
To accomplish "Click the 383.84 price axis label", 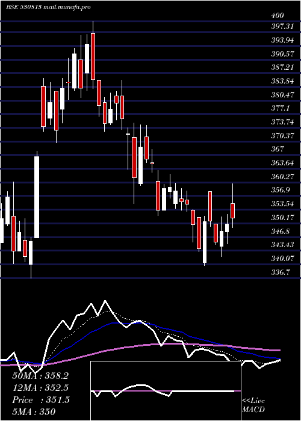I will coord(282,81).
